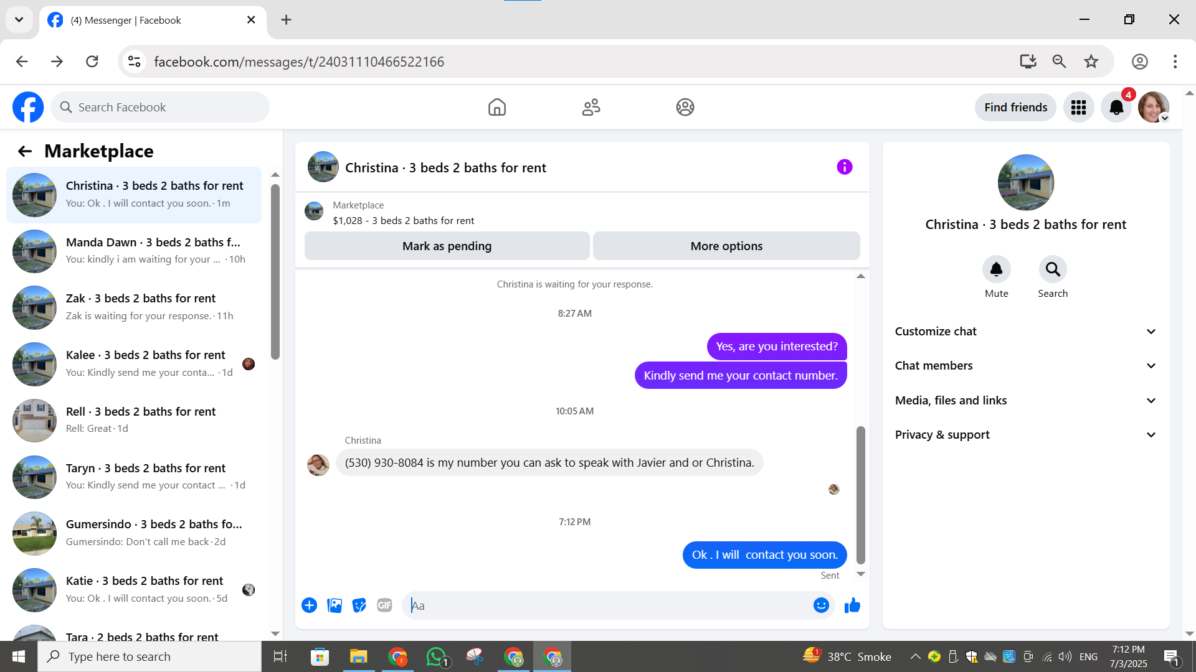Open the emoji picker in message box
Viewport: 1196px width, 672px height.
pos(821,605)
